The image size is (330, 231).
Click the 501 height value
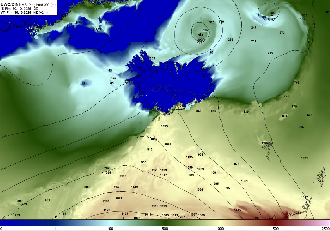pyautogui.click(x=327, y=12)
